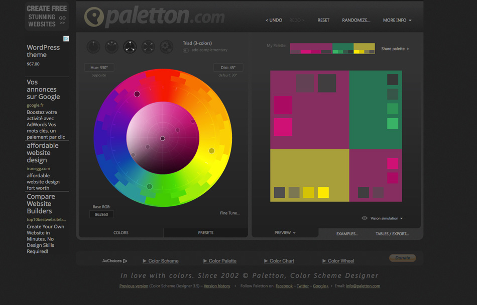The image size is (477, 305).
Task: Open the PREVIEW dropdown tab
Action: coord(285,233)
